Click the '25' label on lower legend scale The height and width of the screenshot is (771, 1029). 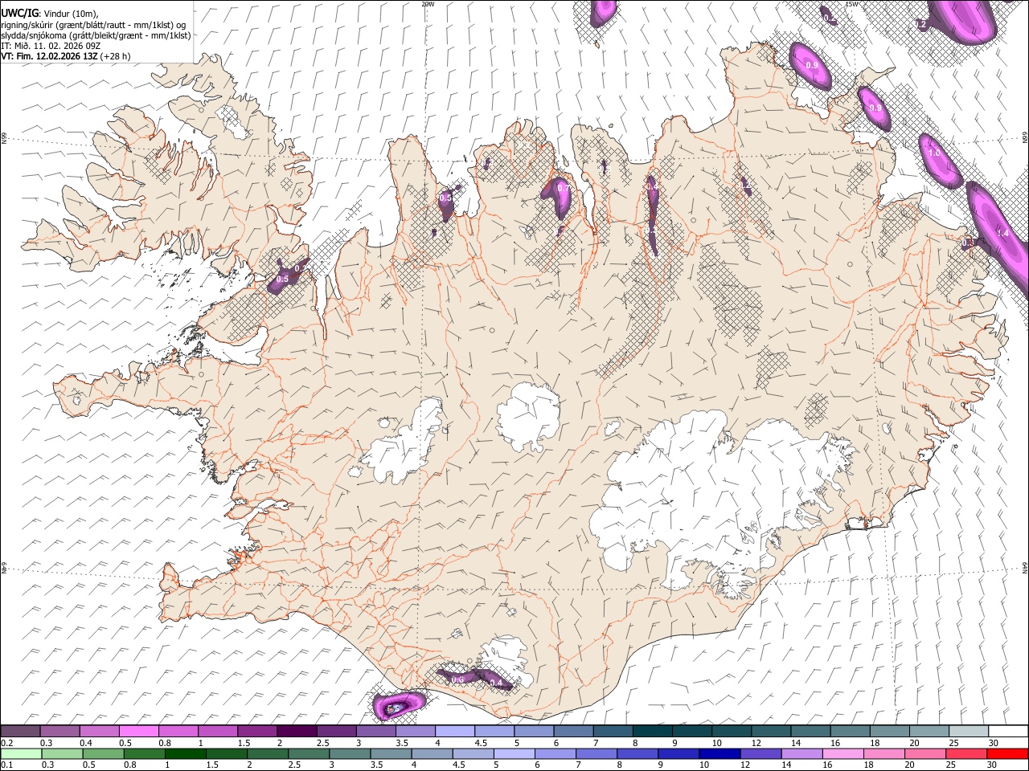click(952, 765)
